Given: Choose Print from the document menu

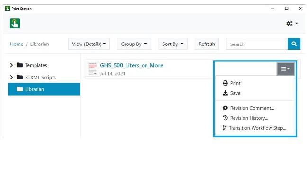Looking at the screenshot, I should (x=231, y=83).
